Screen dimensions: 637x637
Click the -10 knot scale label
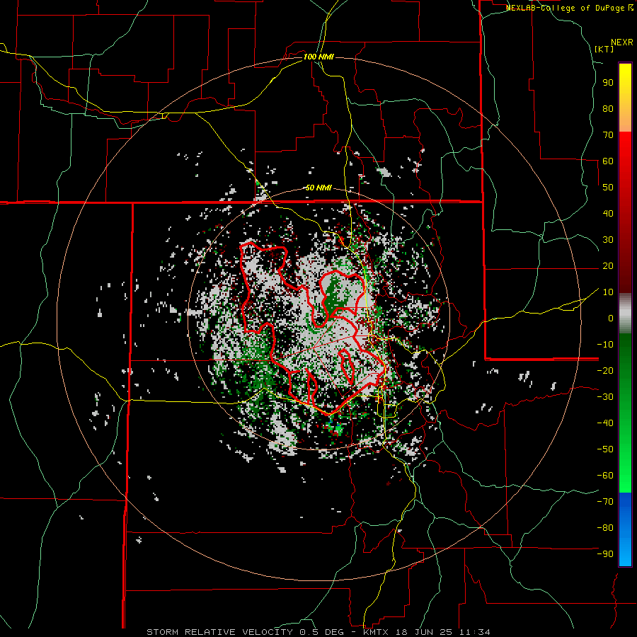tap(605, 345)
